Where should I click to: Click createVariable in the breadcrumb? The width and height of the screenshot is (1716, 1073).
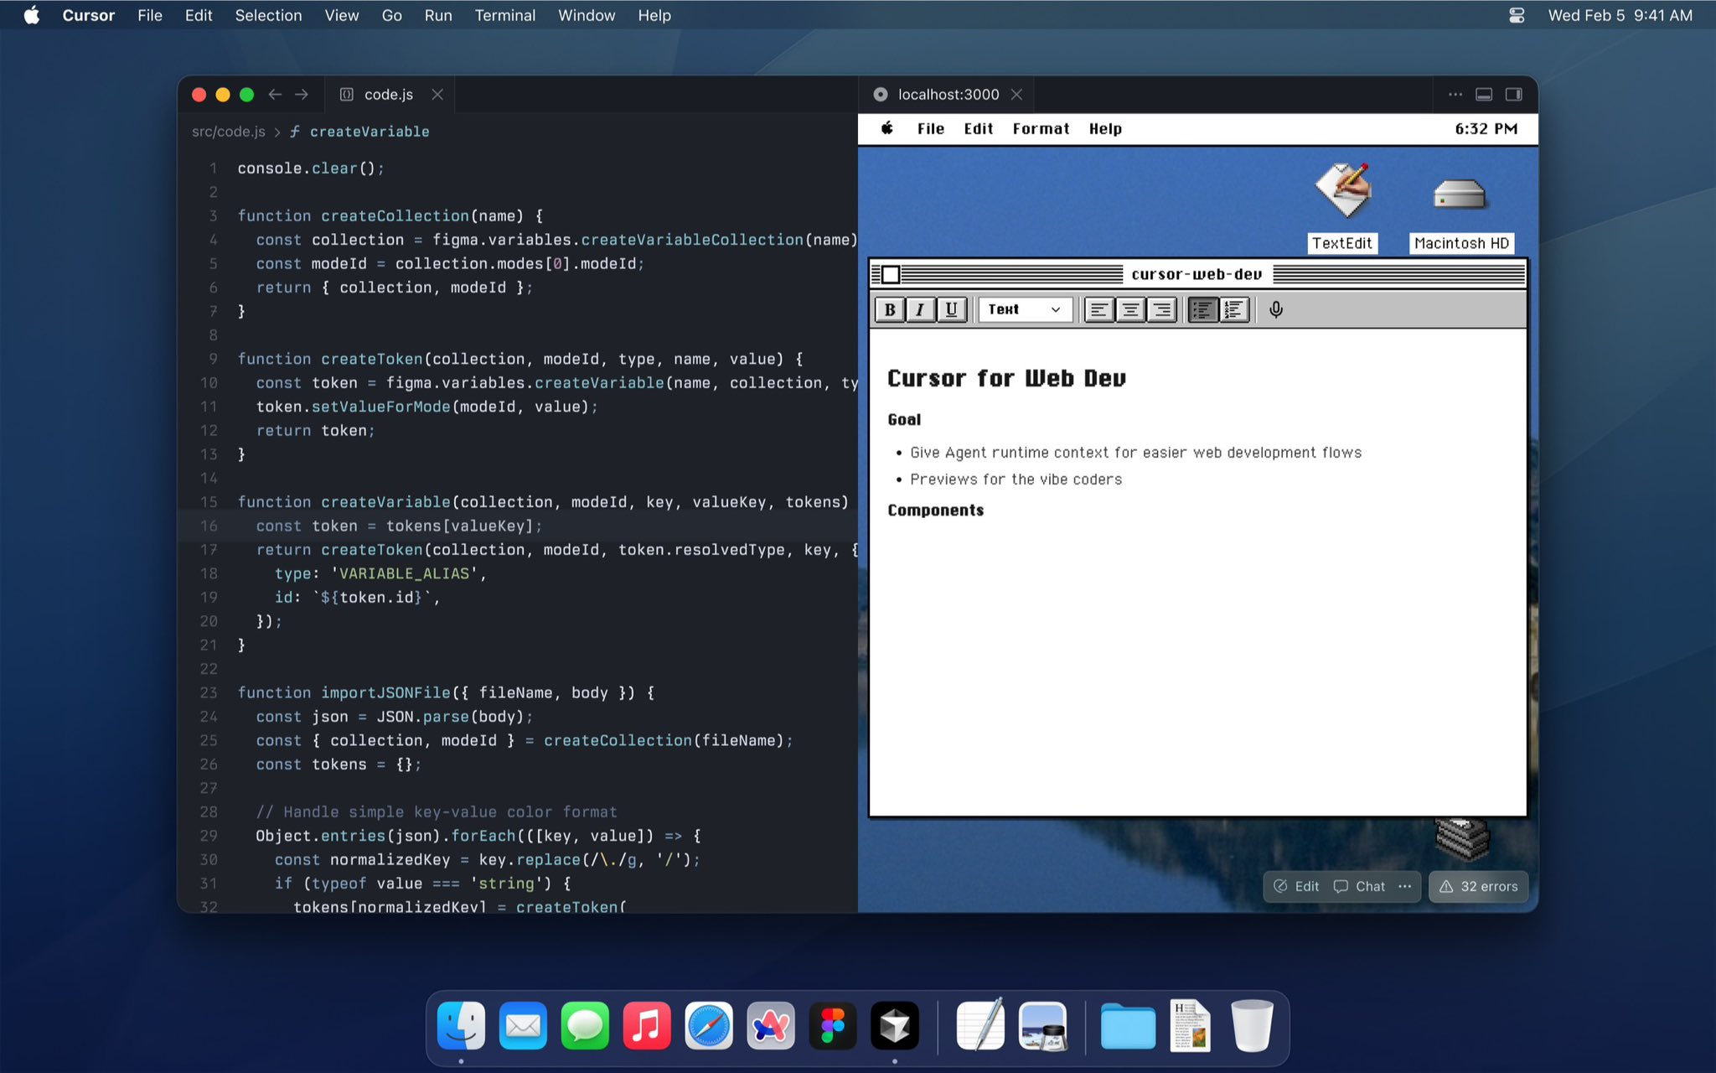pyautogui.click(x=369, y=132)
